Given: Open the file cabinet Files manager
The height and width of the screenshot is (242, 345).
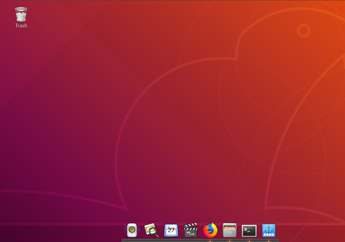Looking at the screenshot, I should [229, 231].
